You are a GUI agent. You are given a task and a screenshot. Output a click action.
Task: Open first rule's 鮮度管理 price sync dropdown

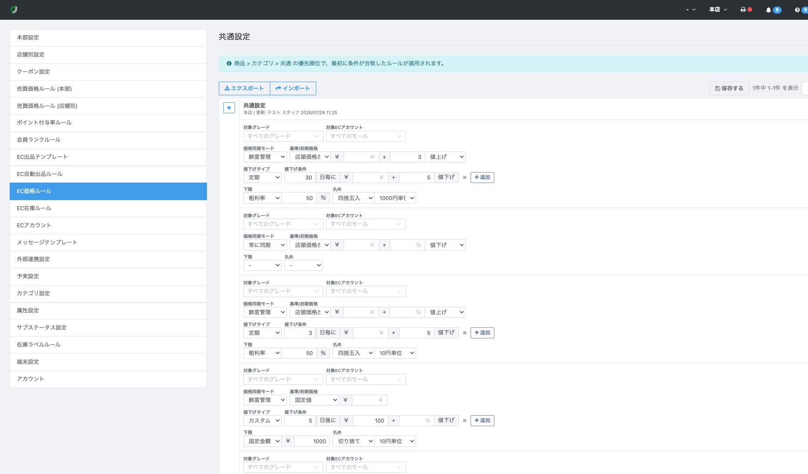point(265,157)
